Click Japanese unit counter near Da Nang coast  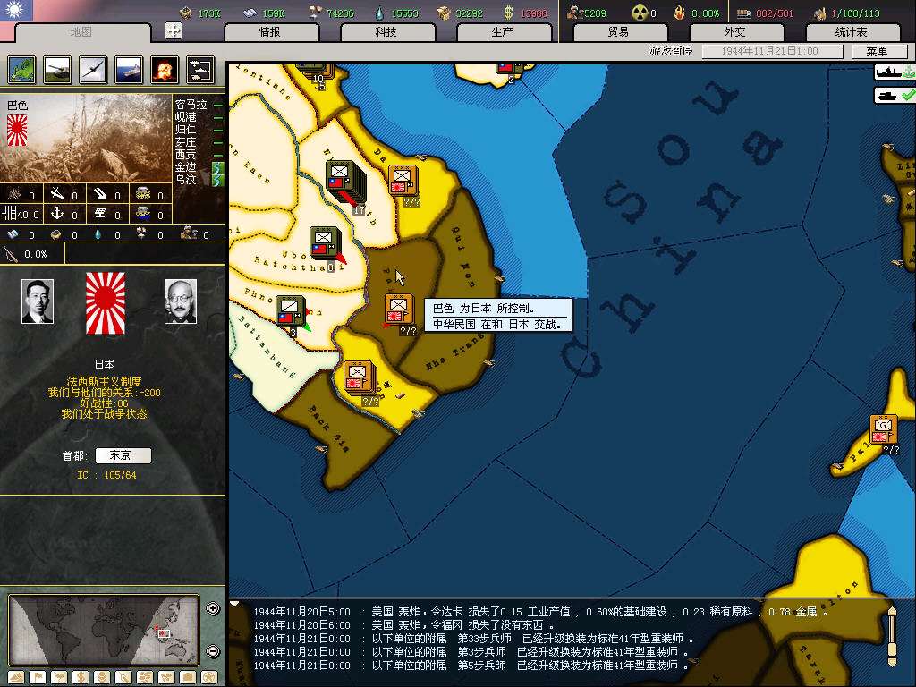[x=403, y=181]
